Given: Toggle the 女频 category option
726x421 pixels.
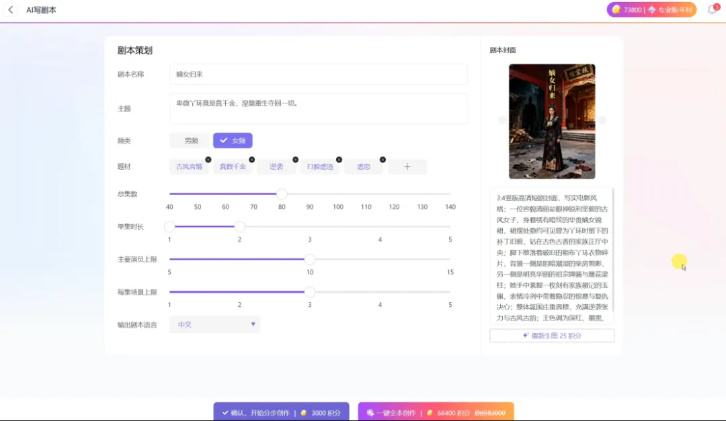Looking at the screenshot, I should pyautogui.click(x=233, y=140).
